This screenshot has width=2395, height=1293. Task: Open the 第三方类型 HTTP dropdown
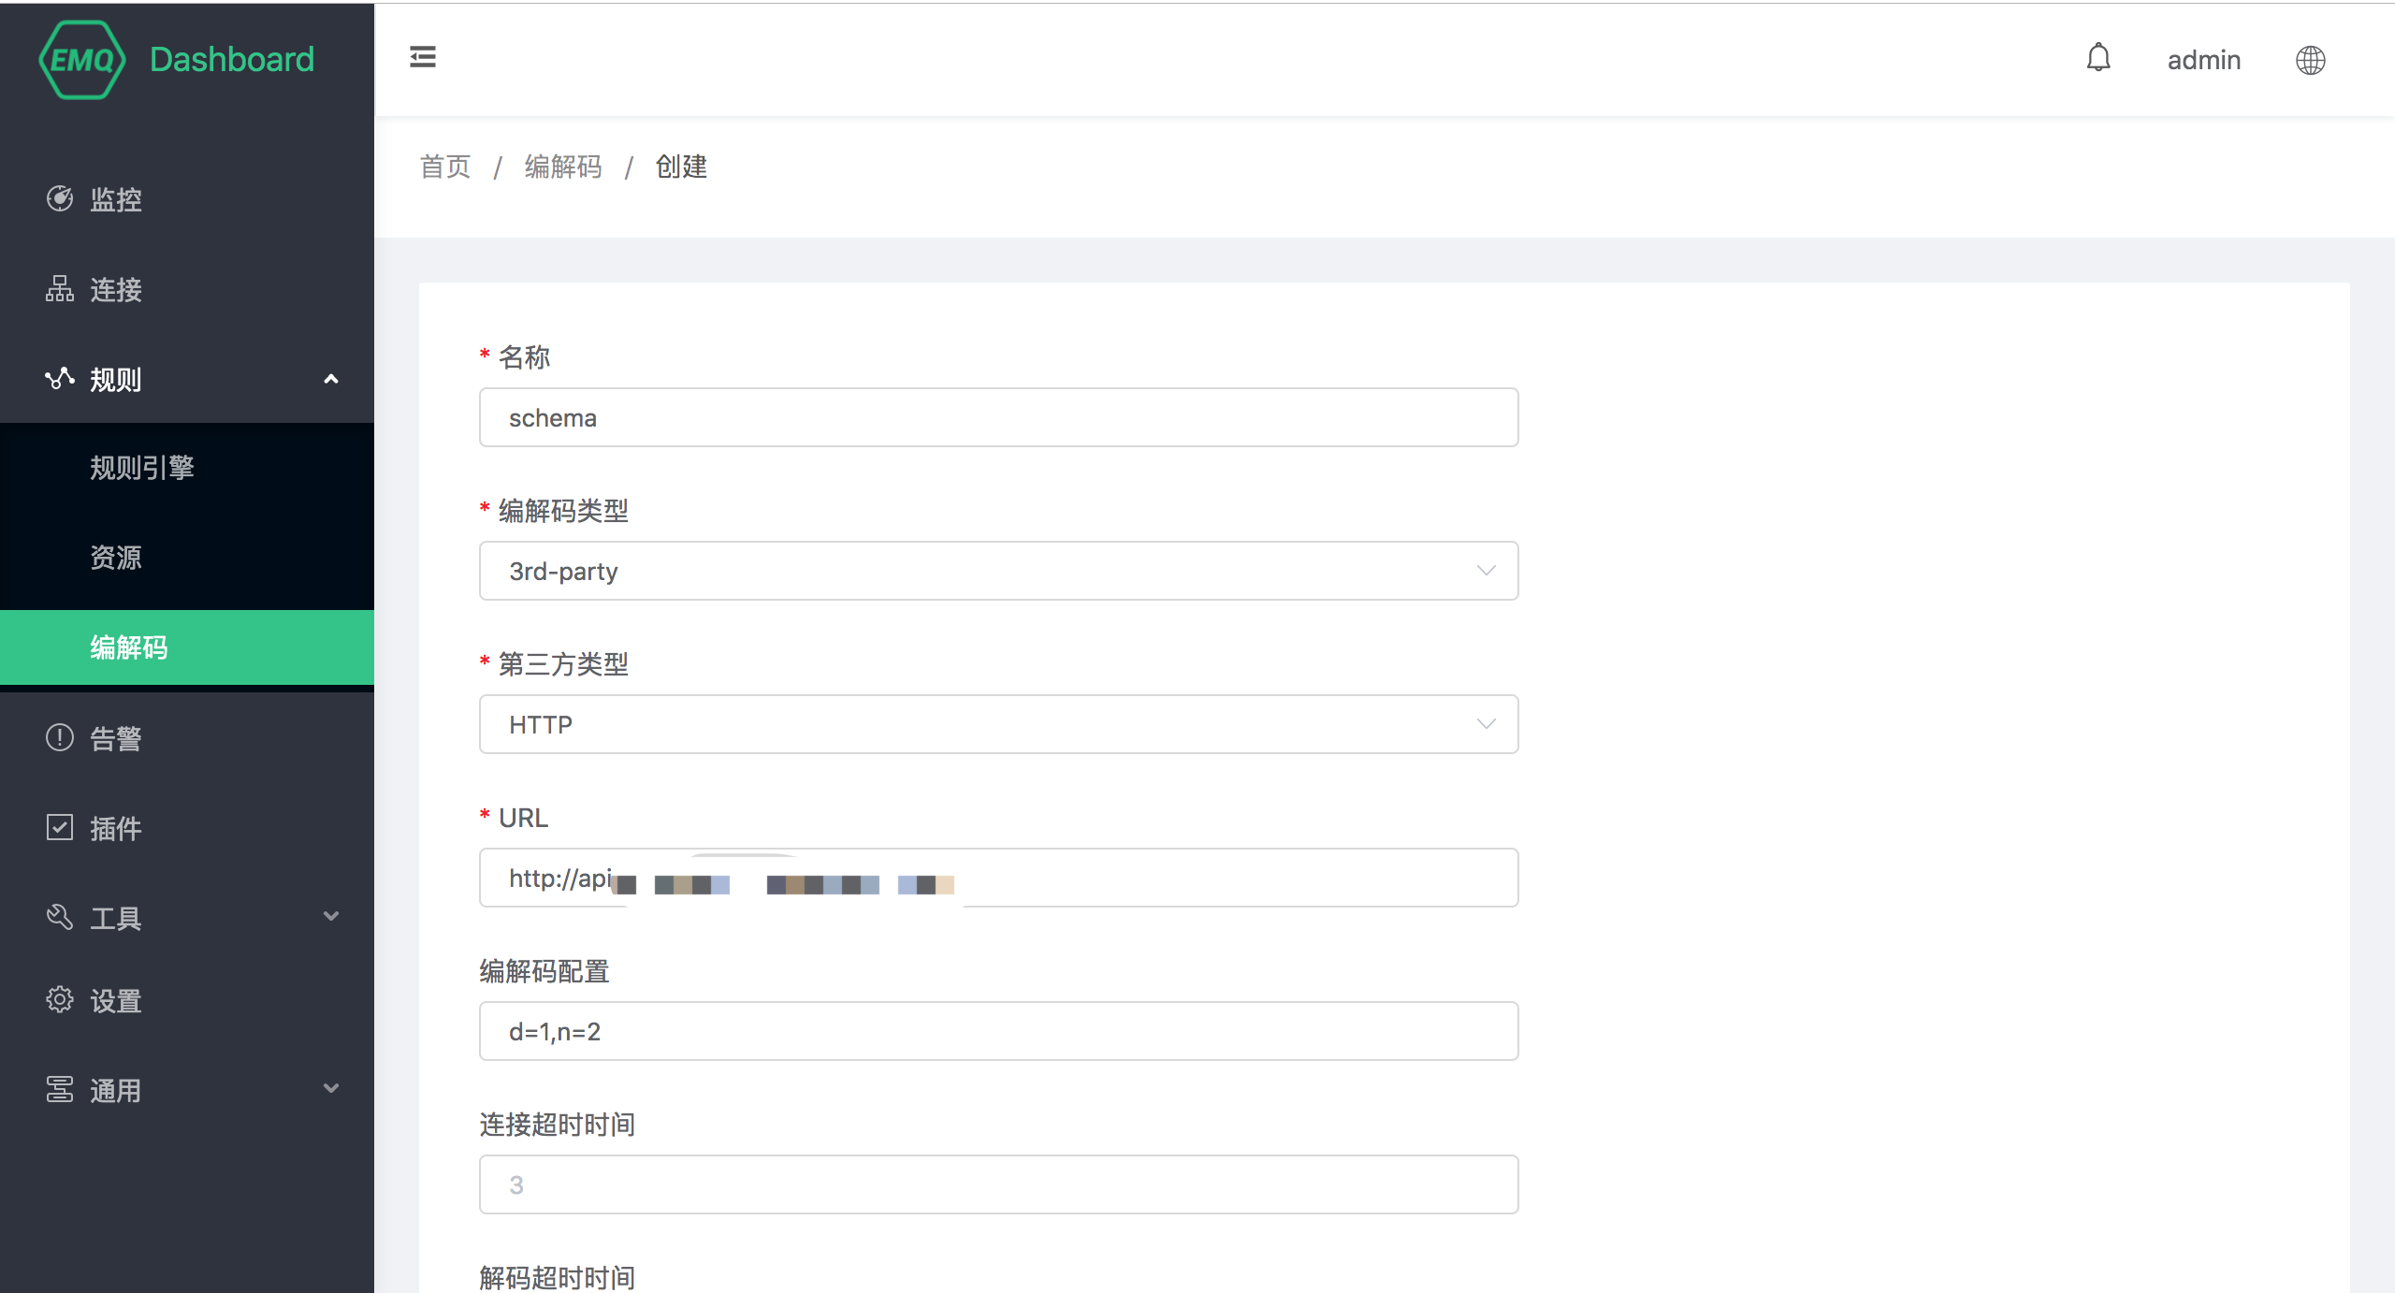coord(998,724)
